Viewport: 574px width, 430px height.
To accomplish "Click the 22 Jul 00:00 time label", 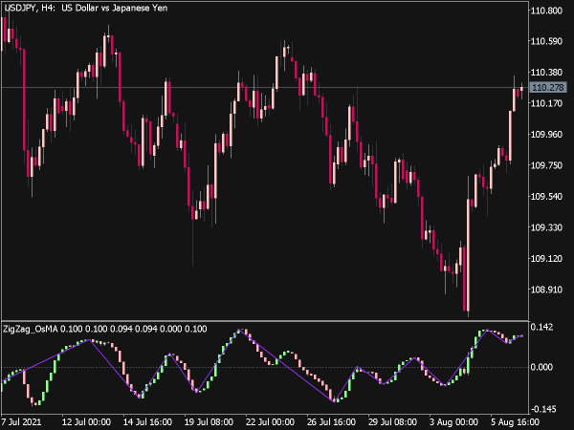I will (x=270, y=422).
